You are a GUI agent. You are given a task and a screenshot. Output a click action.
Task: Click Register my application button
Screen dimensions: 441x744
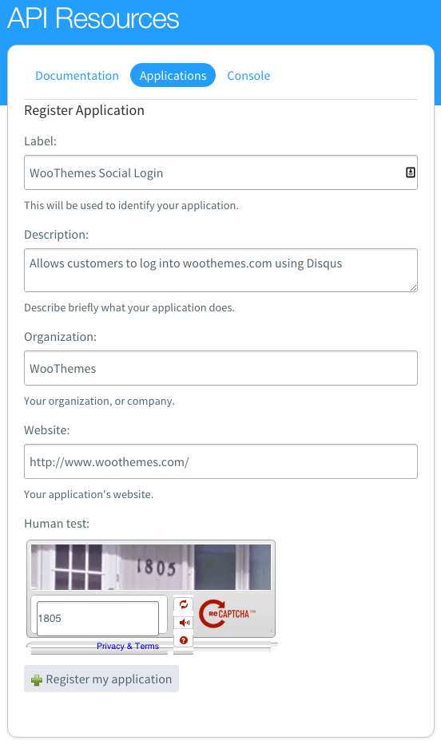point(101,679)
